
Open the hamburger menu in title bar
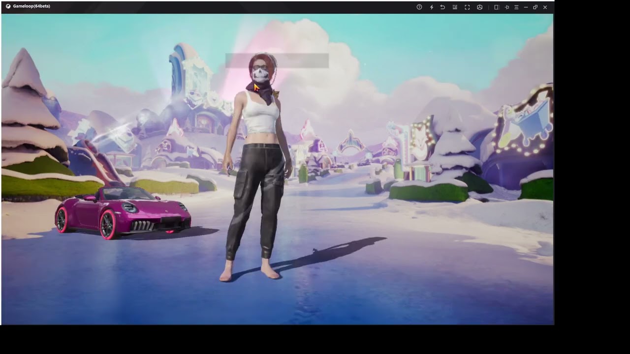coord(516,7)
